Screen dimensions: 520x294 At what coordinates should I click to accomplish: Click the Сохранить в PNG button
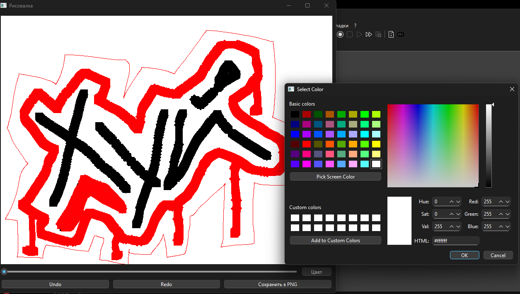coord(278,284)
